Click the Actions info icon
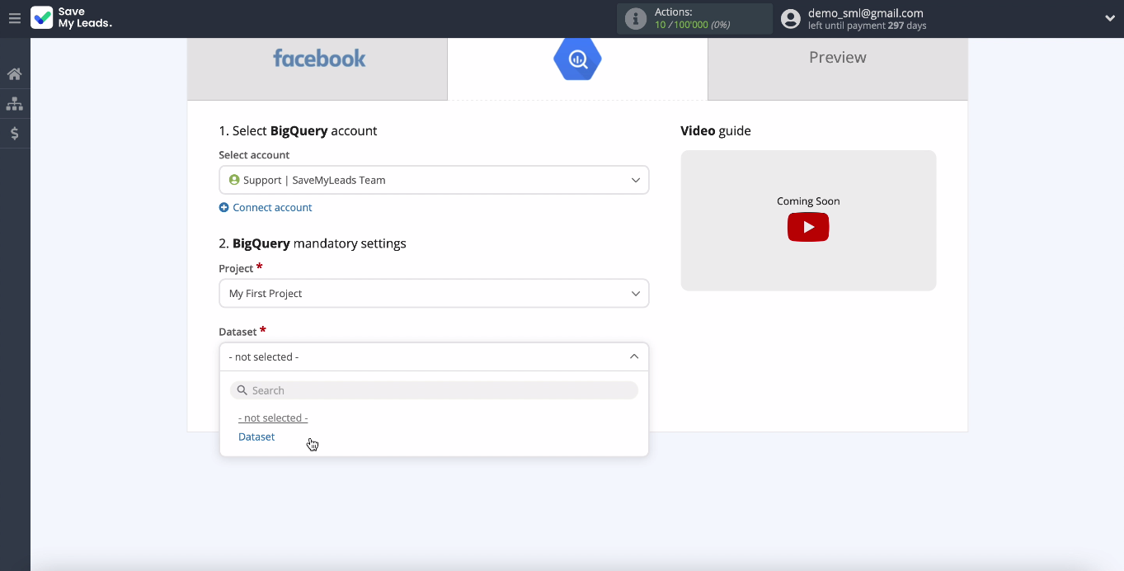The width and height of the screenshot is (1124, 571). [x=635, y=19]
